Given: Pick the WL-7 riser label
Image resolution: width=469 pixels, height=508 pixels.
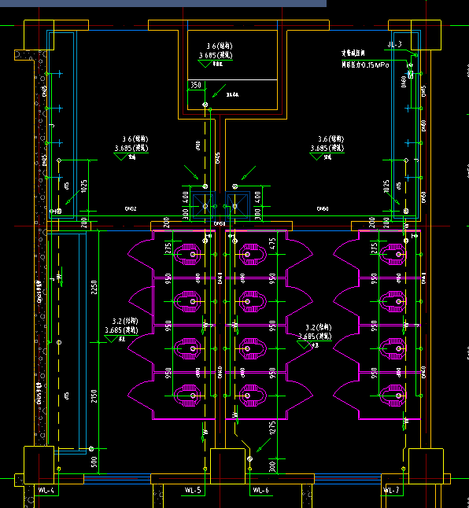Looking at the screenshot, I should pos(391,490).
